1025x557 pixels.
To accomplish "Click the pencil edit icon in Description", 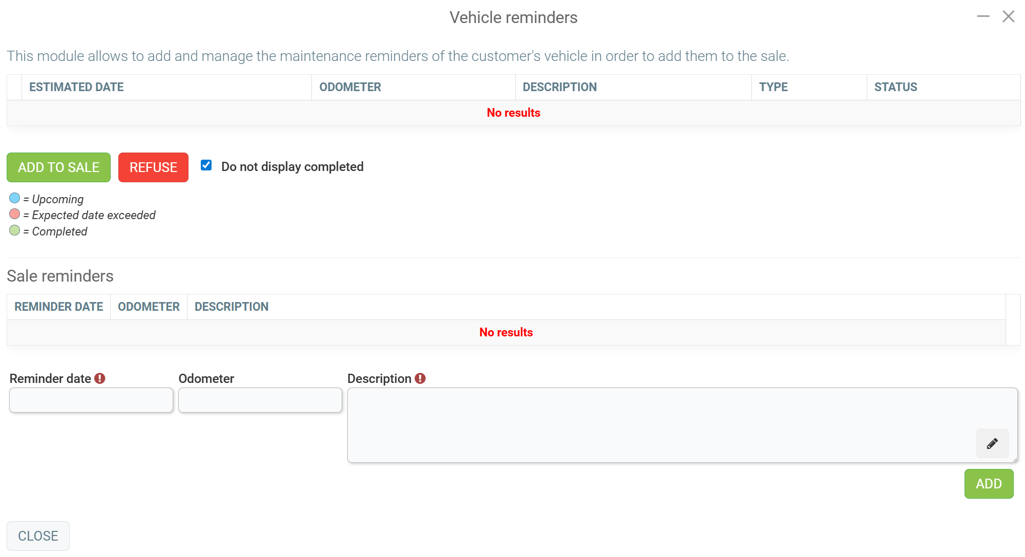I will (x=992, y=443).
